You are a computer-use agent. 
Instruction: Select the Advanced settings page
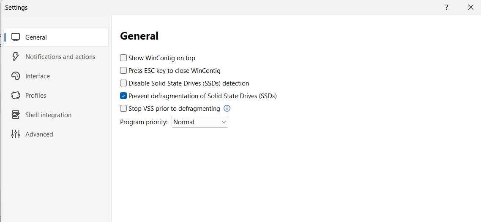(39, 134)
